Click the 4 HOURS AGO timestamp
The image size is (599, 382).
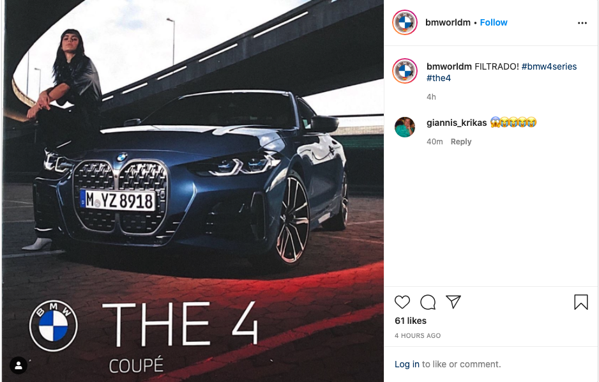(x=418, y=335)
